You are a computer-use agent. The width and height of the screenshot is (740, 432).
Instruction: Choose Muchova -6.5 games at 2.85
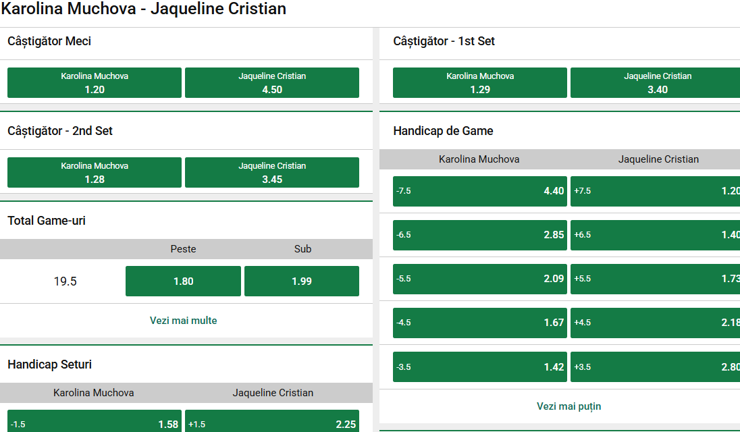point(479,235)
